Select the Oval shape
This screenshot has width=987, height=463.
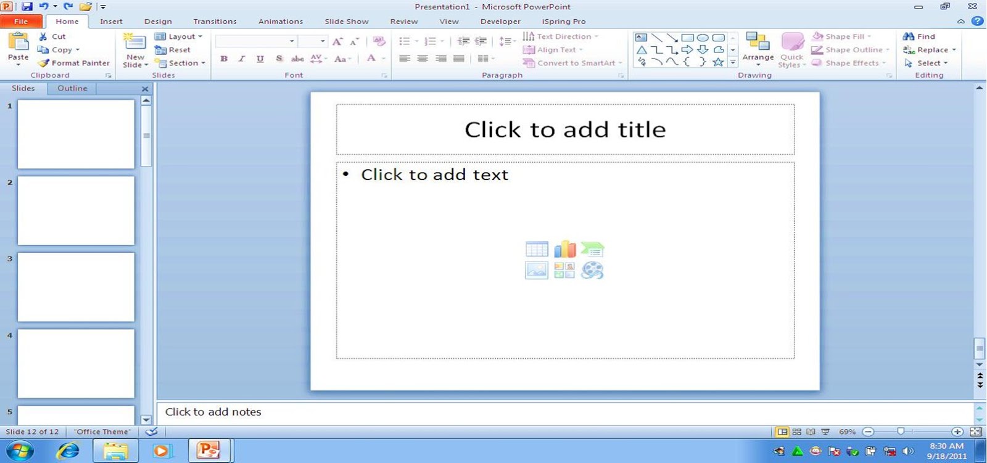pyautogui.click(x=703, y=38)
